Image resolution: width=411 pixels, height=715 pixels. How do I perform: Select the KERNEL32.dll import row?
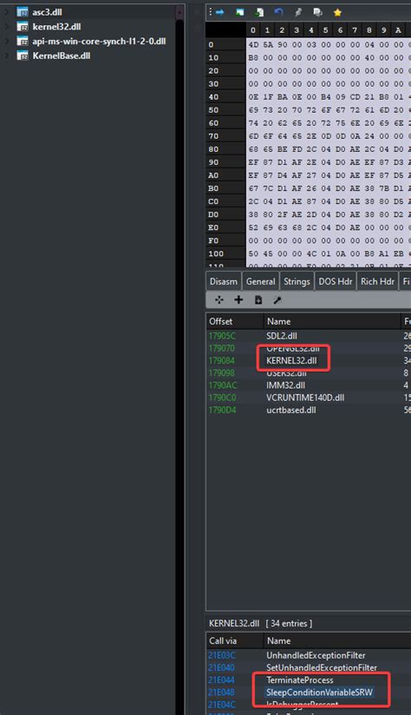[309, 361]
